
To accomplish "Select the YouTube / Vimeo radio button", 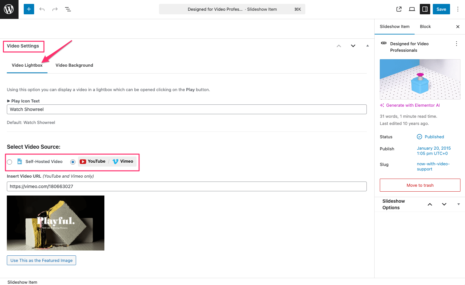I will point(73,162).
